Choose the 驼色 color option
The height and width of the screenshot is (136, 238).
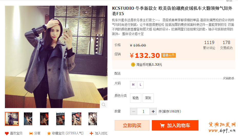pos(136,98)
